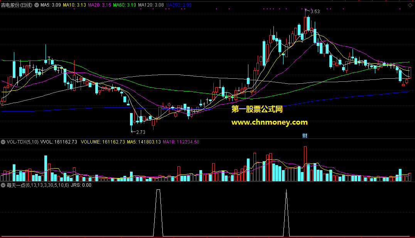The height and width of the screenshot is (238, 415).
Task: Click the 每天一点(6,13,13,3,30,5,10,6) indicator name
Action: tap(38, 185)
